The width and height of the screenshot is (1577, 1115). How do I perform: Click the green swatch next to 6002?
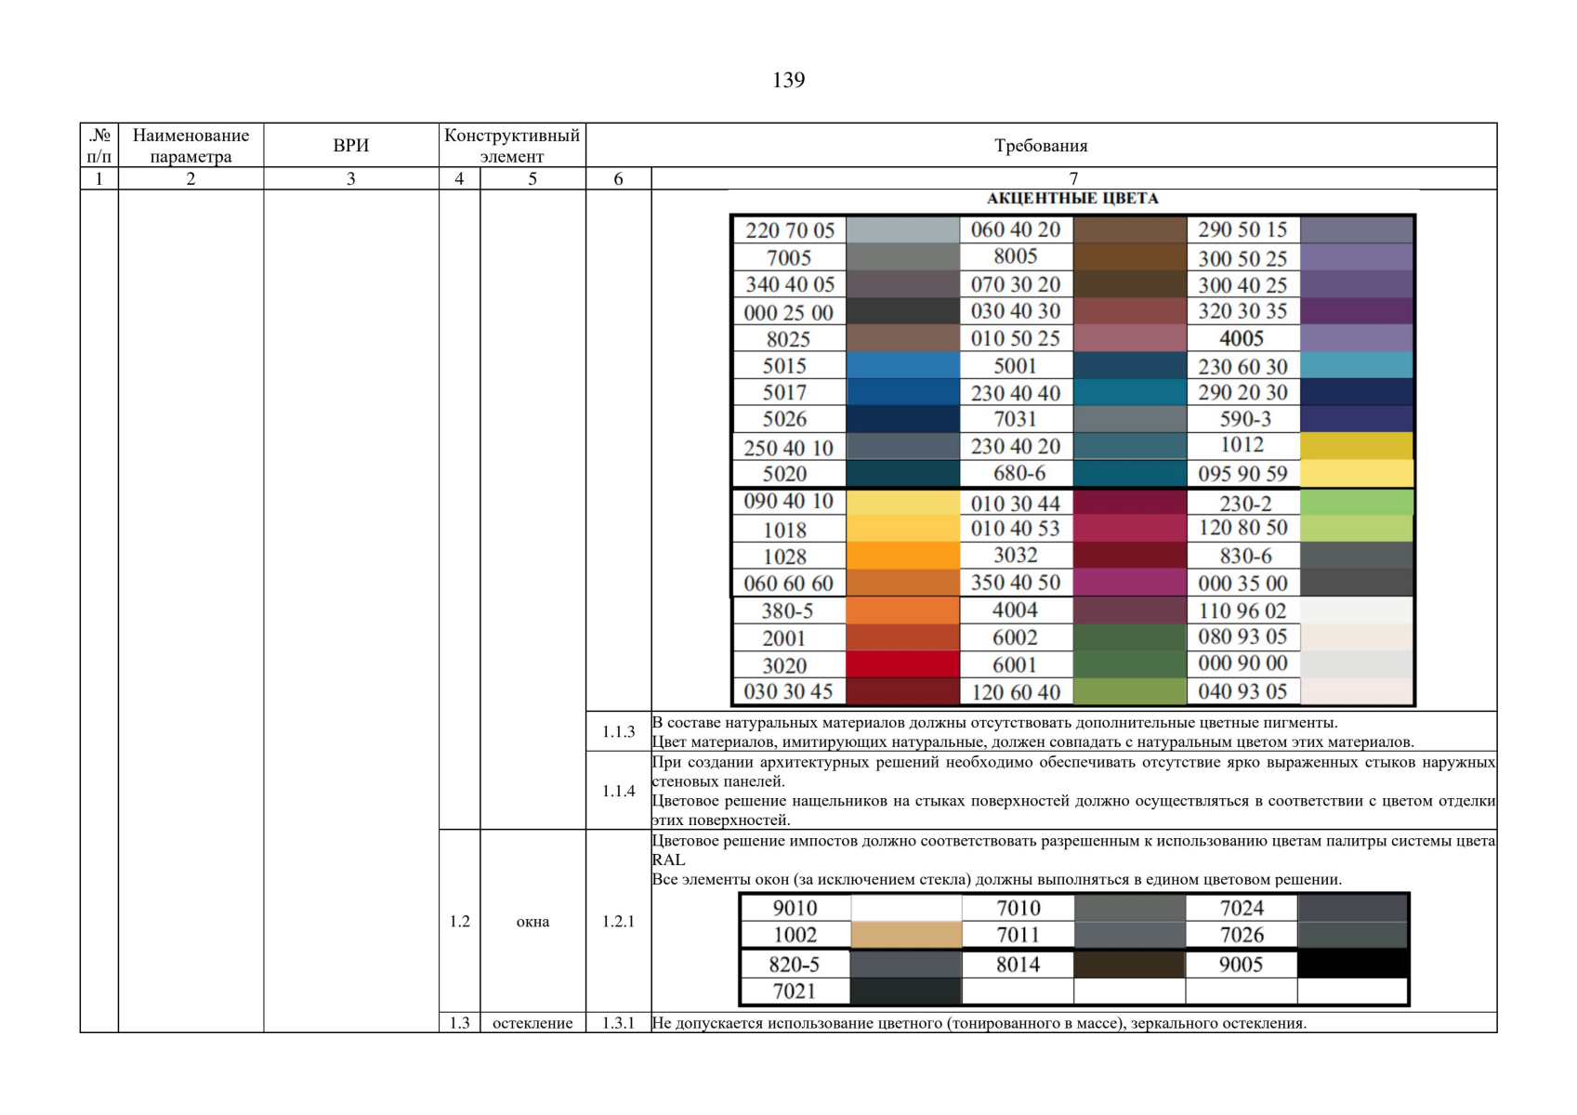[x=1129, y=637]
